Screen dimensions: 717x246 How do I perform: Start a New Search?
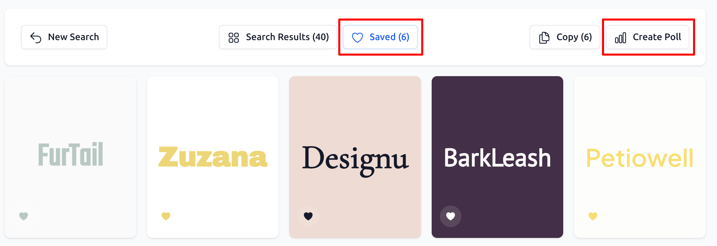pyautogui.click(x=64, y=37)
